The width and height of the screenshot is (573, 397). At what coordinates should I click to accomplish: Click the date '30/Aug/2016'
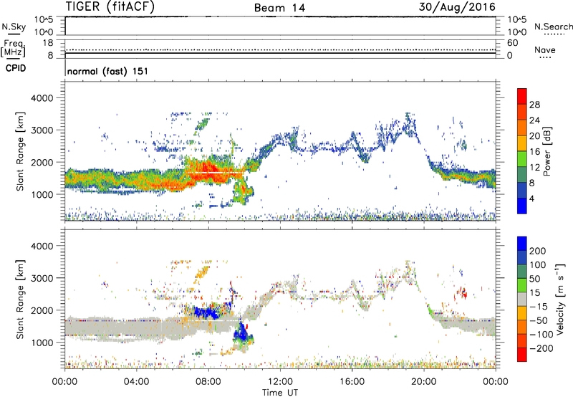click(x=457, y=7)
